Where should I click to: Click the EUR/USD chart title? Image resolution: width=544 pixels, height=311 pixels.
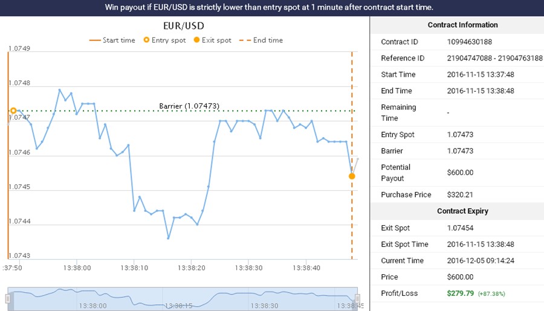tap(184, 26)
